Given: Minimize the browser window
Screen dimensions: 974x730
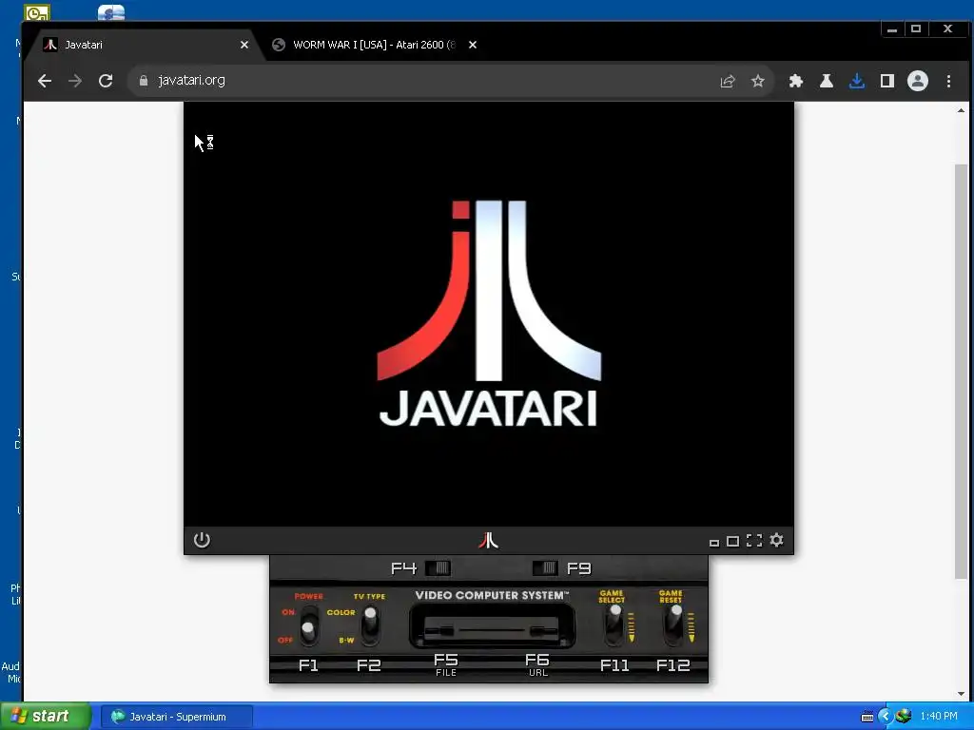Looking at the screenshot, I should coord(892,29).
